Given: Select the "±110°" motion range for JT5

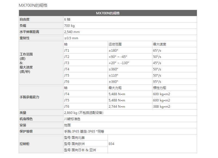Looking at the screenshot, I should (114, 75).
